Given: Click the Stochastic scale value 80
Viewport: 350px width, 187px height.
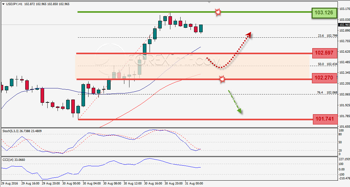Looking at the screenshot, I should [x=340, y=134].
